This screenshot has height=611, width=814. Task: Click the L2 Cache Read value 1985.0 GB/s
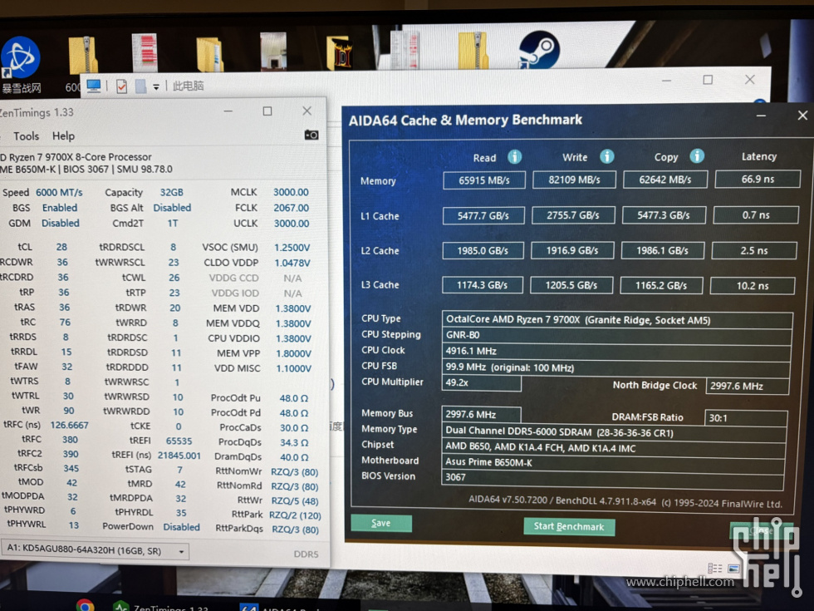coord(483,250)
